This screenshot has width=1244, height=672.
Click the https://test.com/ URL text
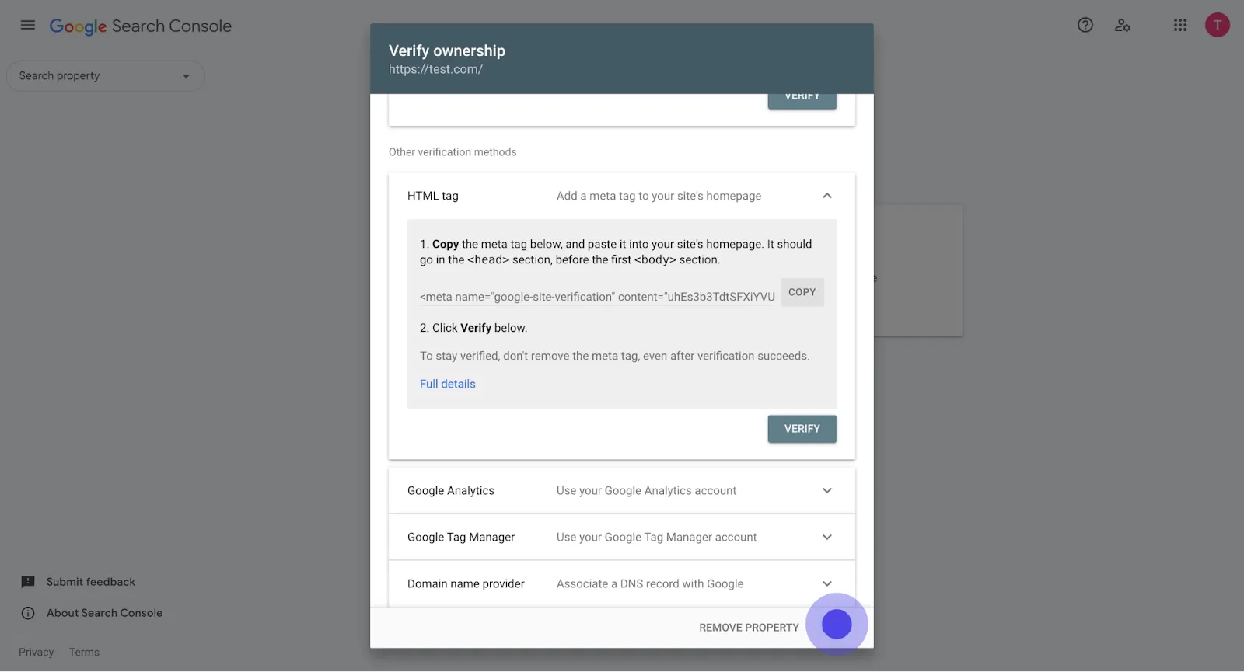point(435,69)
